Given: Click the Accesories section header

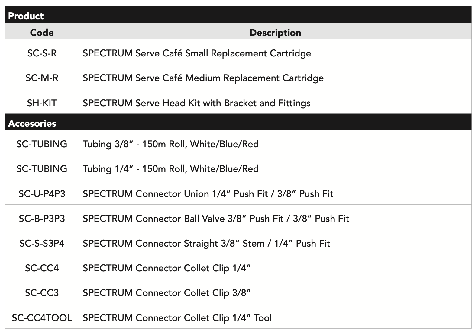Looking at the screenshot, I should pos(32,123).
